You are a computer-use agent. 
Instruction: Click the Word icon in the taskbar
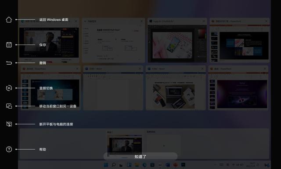pyautogui.click(x=168, y=165)
